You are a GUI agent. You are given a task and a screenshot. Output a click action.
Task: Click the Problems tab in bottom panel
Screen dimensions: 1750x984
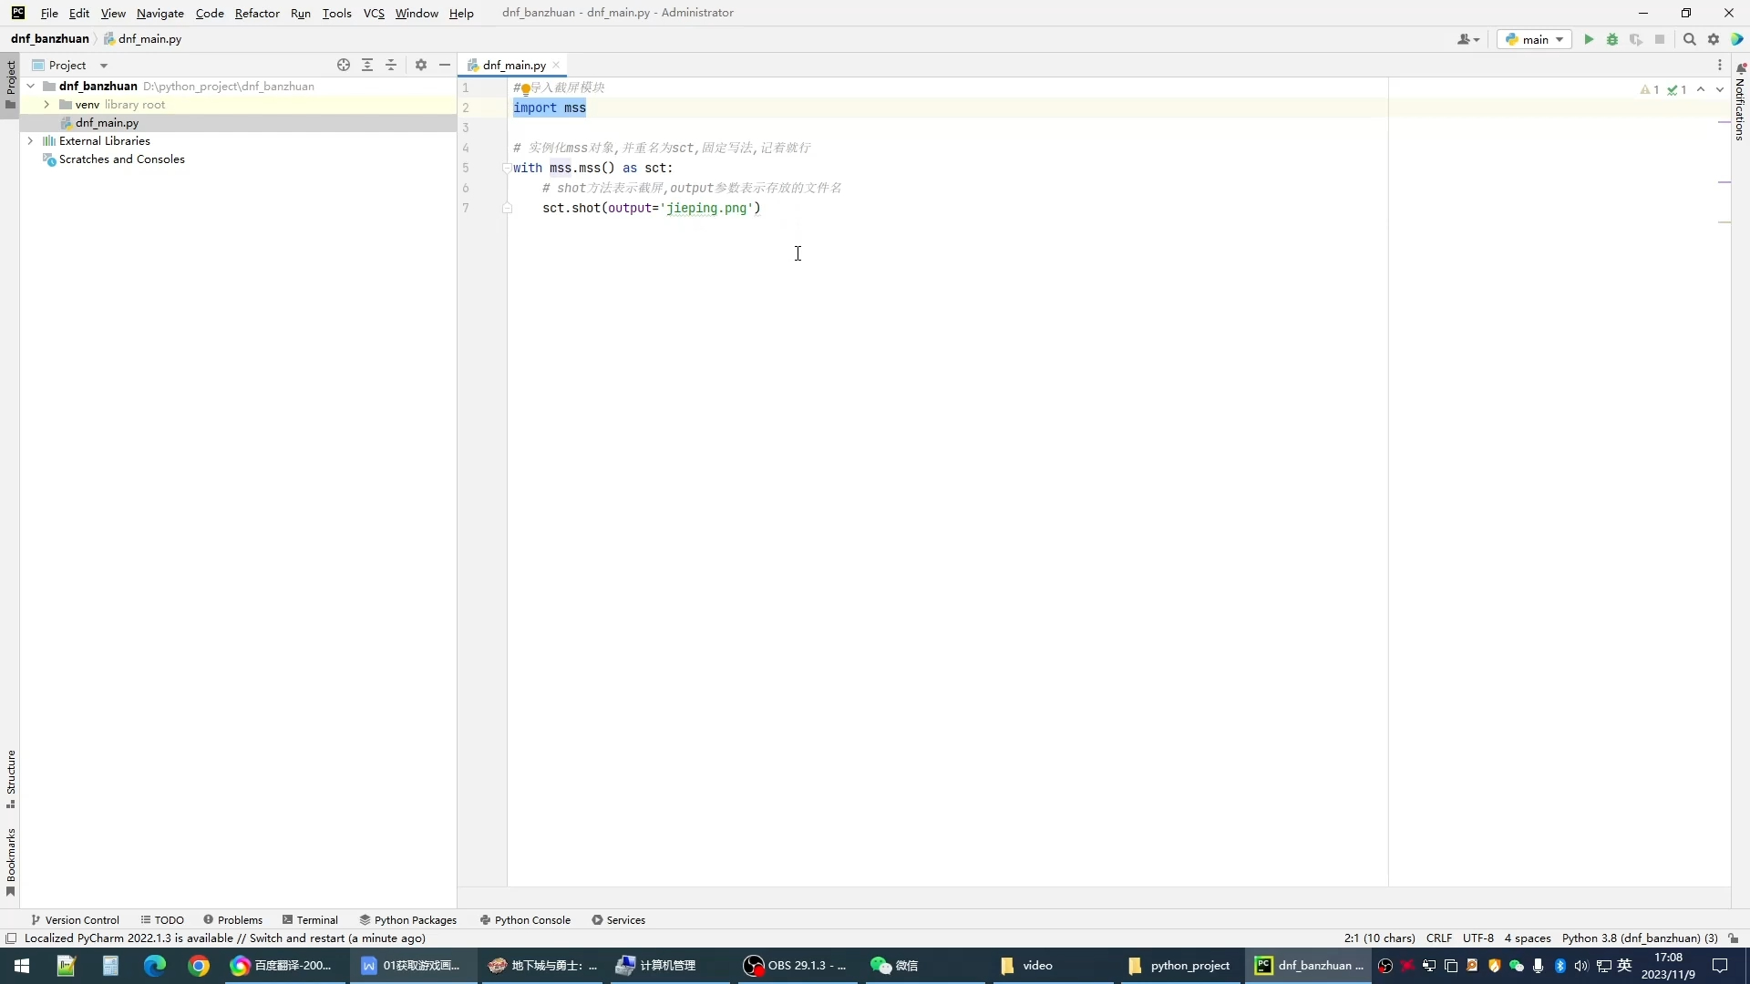tap(239, 919)
